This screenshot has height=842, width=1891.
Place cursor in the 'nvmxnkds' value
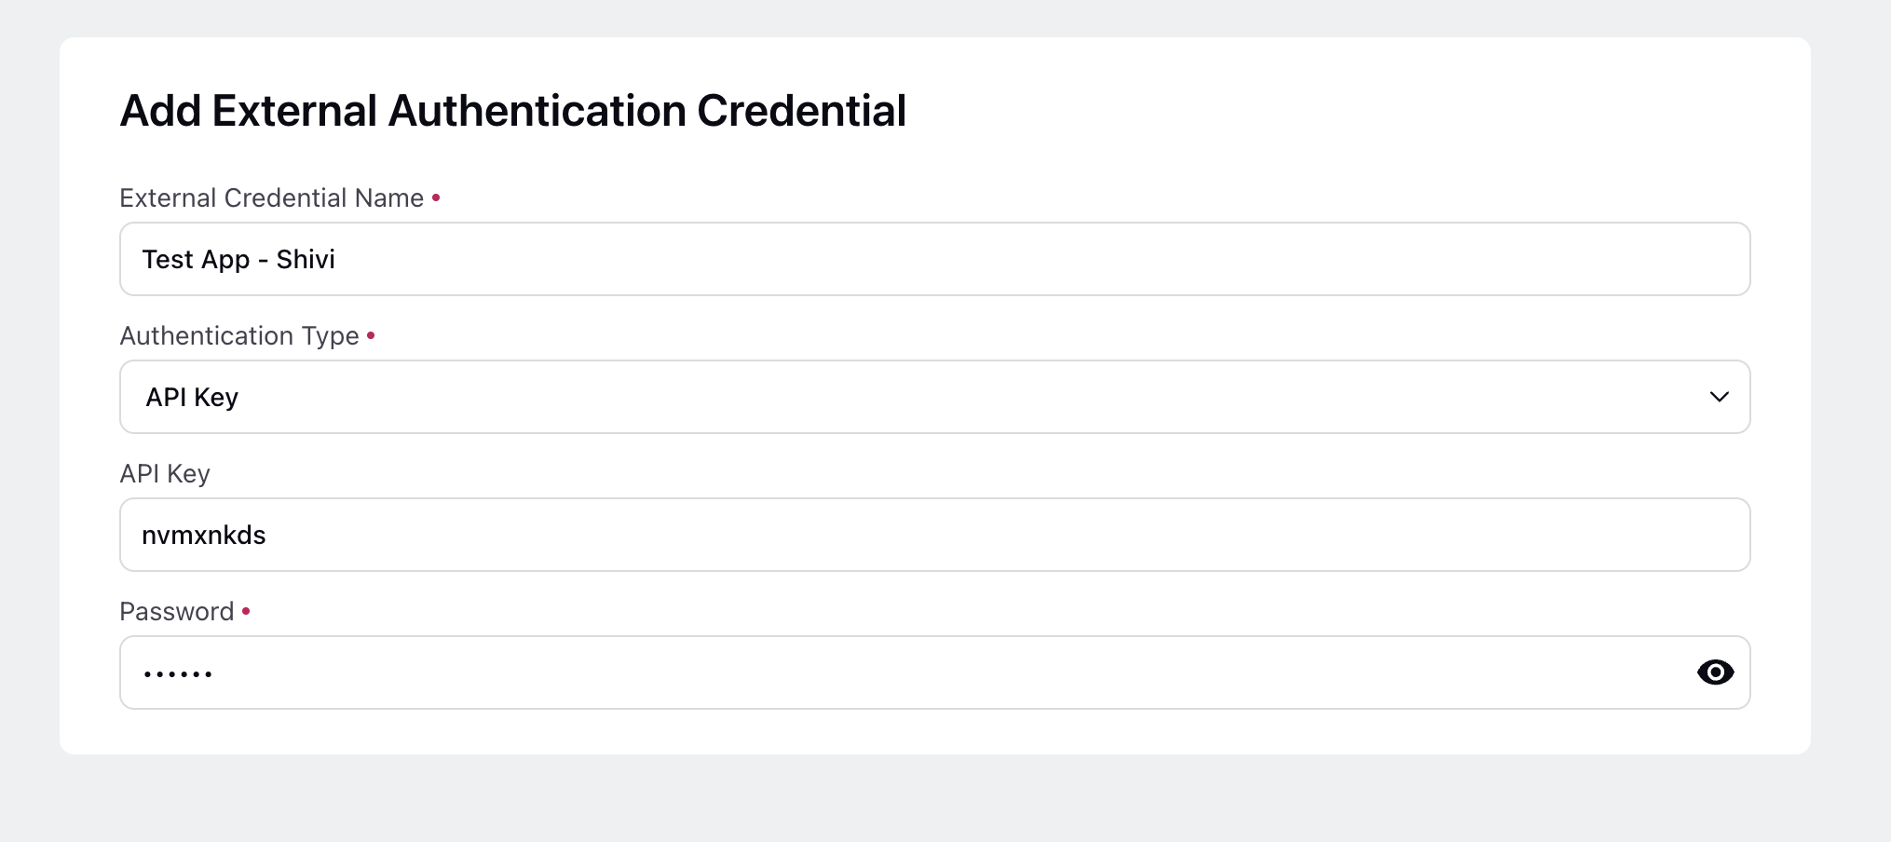click(204, 535)
